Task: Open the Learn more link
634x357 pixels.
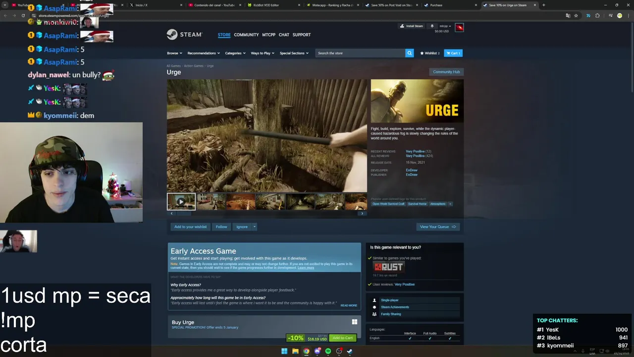Action: 306,268
